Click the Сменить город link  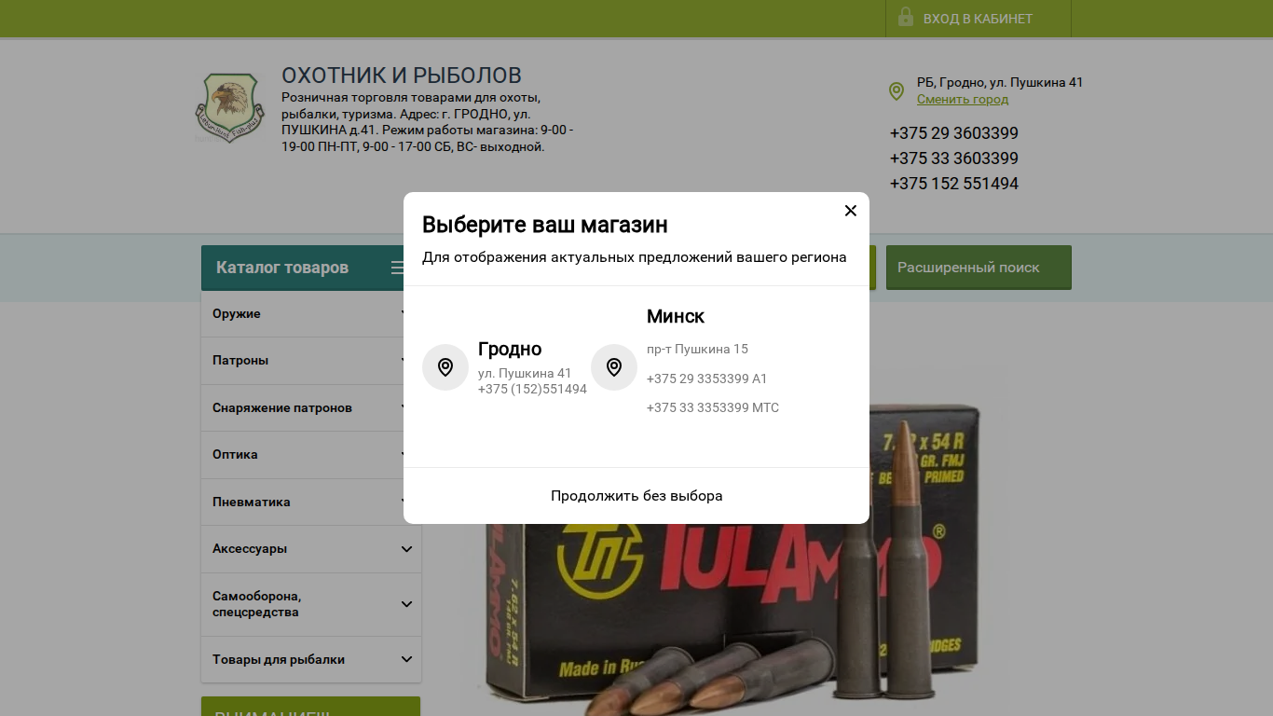coord(963,99)
